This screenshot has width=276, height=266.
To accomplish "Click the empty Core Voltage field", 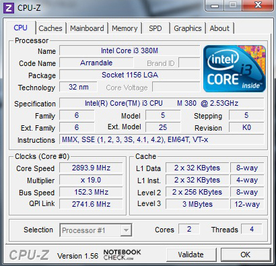I will [176, 87].
